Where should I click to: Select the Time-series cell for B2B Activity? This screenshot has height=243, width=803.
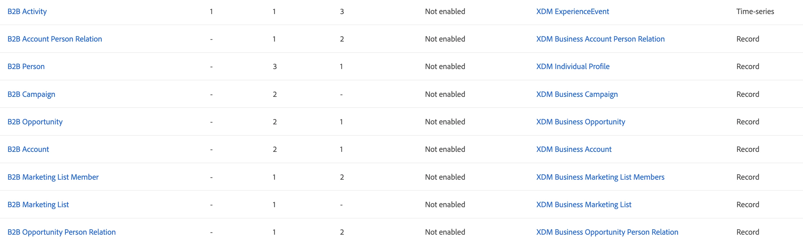point(755,12)
